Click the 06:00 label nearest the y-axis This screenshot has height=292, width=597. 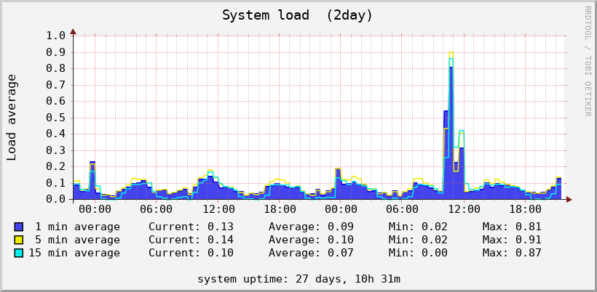[x=156, y=210]
